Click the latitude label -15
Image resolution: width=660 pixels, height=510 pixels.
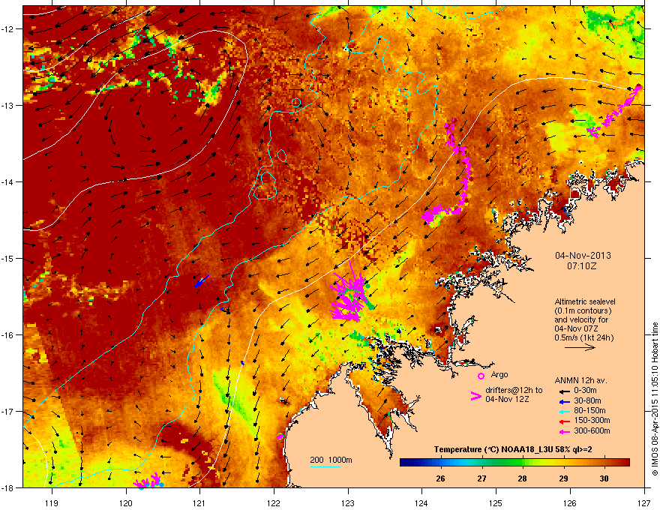pos(8,258)
